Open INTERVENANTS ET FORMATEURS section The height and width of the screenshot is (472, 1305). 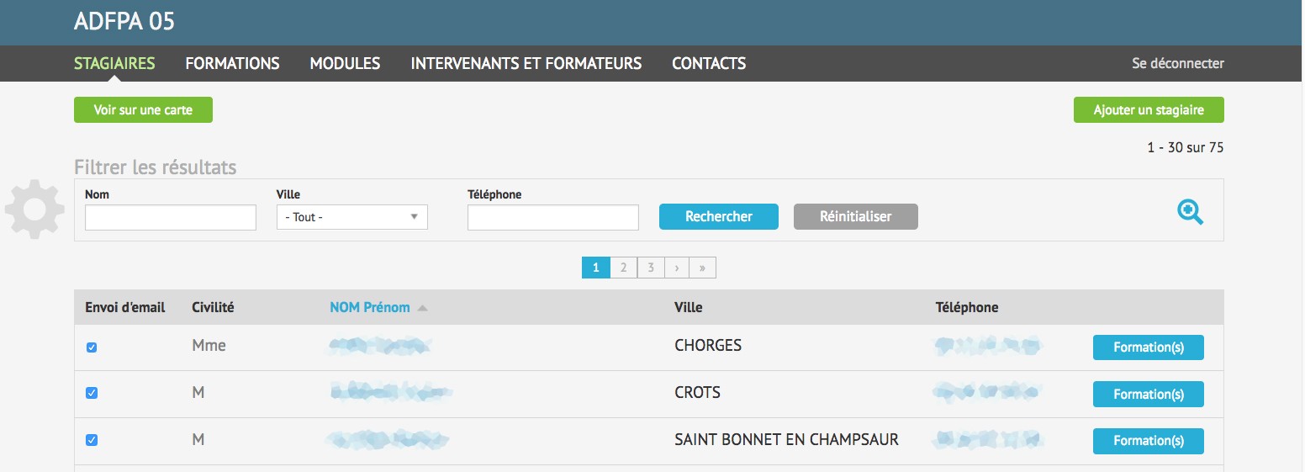526,63
